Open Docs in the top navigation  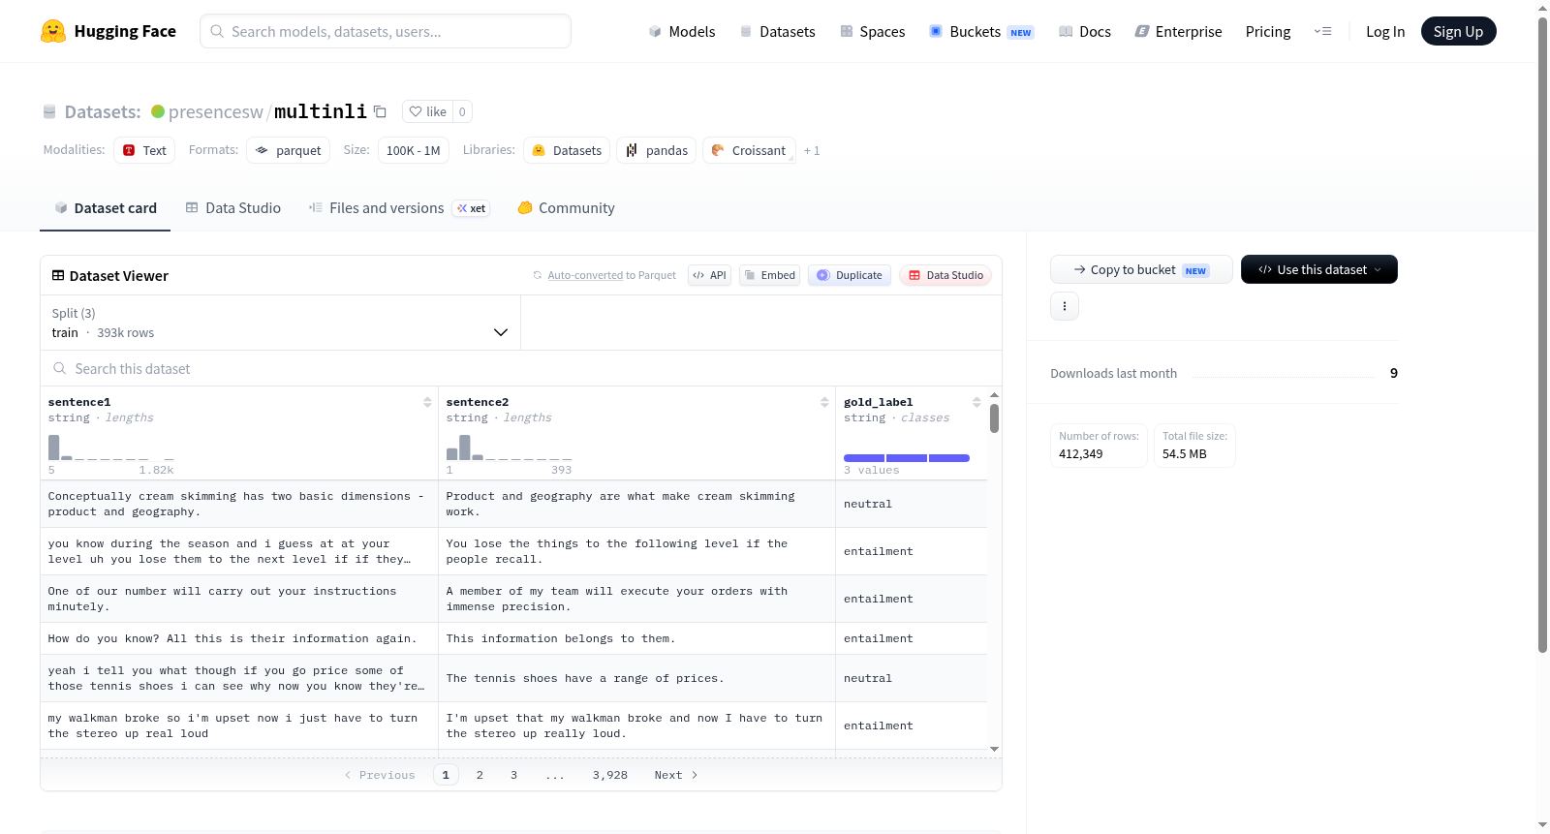coord(1085,31)
